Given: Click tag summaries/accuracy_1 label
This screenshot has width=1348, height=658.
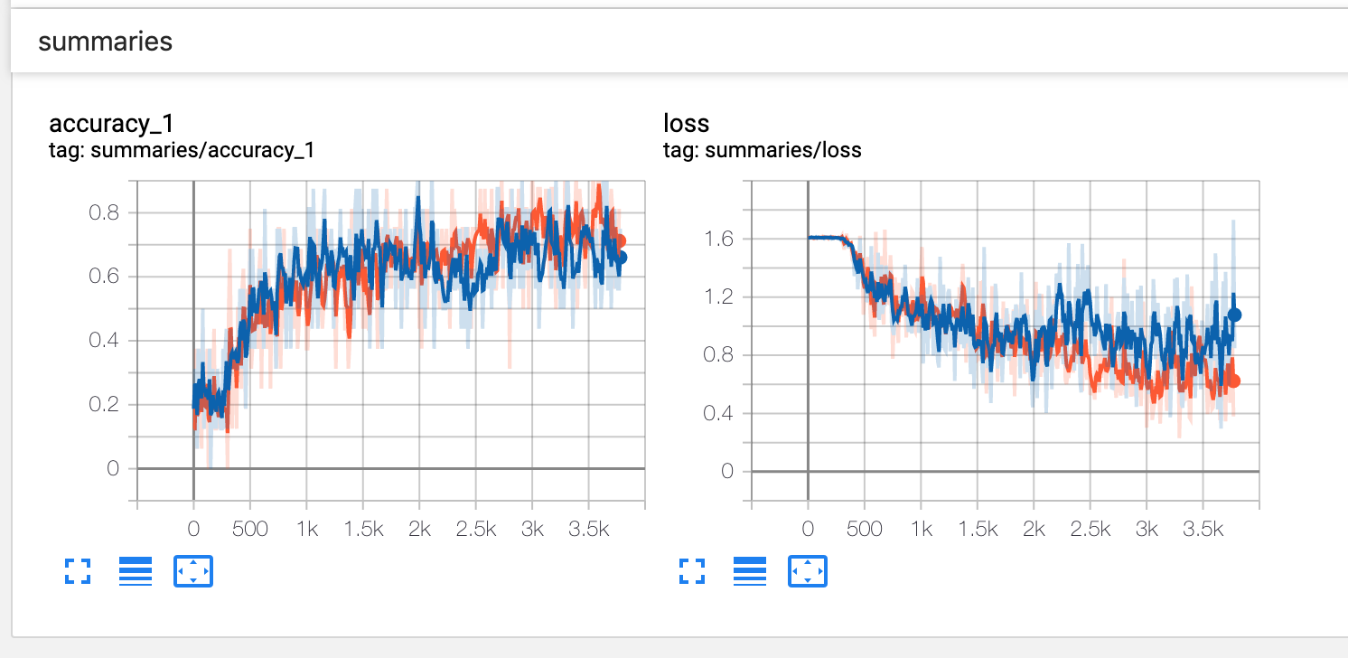Looking at the screenshot, I should click(x=182, y=150).
